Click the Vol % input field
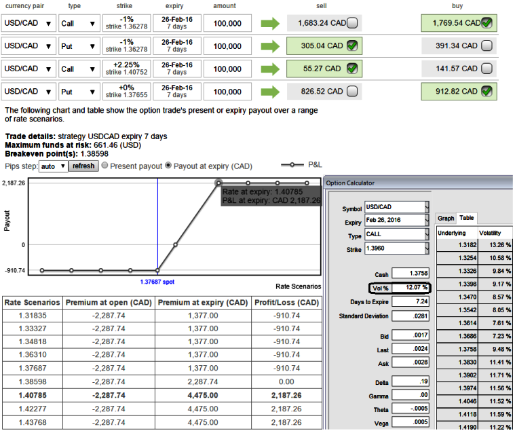The image size is (515, 431). (x=411, y=288)
